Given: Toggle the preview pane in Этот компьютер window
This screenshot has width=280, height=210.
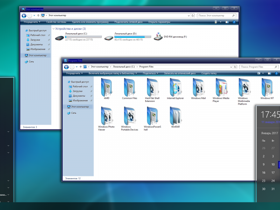Looking at the screenshot, I should pyautogui.click(x=227, y=22).
